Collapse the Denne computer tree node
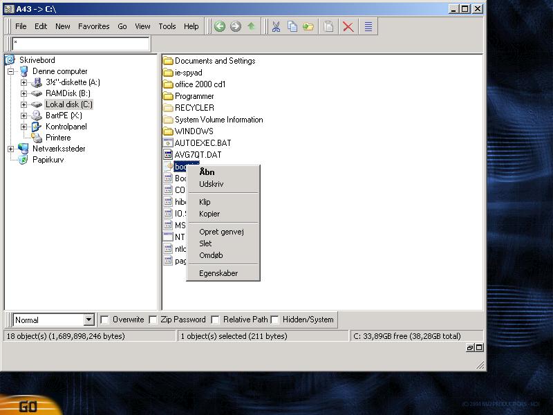Viewport: 553px width, 415px height. (10, 71)
